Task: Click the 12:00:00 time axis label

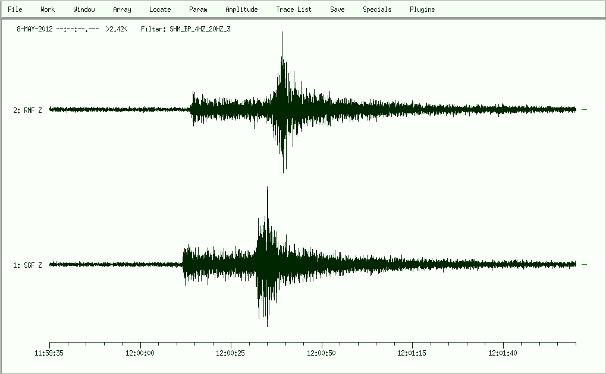Action: [140, 354]
